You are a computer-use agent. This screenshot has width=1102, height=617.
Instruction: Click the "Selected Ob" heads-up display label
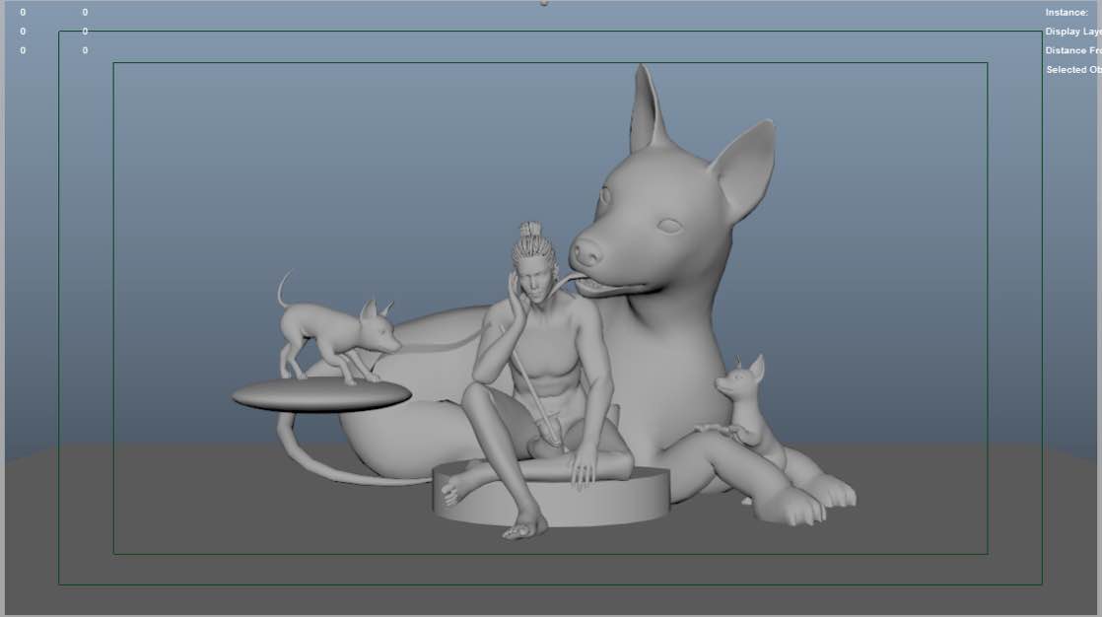[1073, 70]
